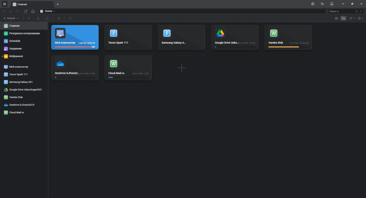
Task: Click the cut scissors icon
Action: tap(29, 18)
